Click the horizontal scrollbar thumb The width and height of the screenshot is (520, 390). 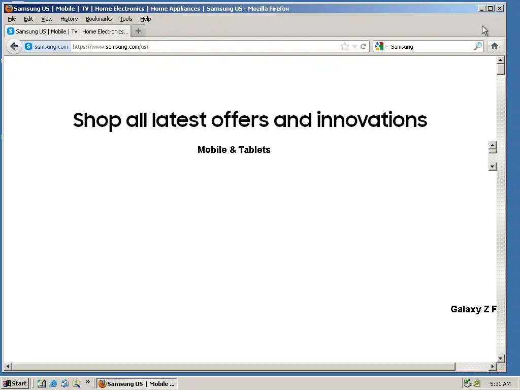(234, 367)
